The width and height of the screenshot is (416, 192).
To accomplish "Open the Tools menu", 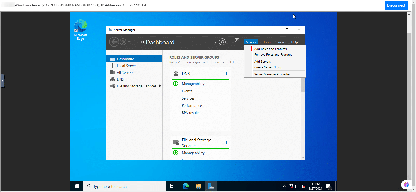I will coord(267,42).
